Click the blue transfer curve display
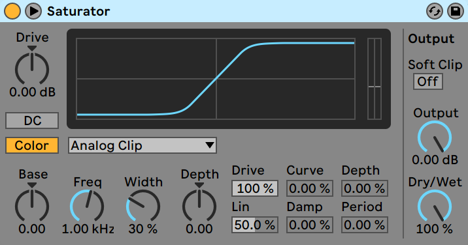This screenshot has width=468, height=245. pyautogui.click(x=216, y=79)
